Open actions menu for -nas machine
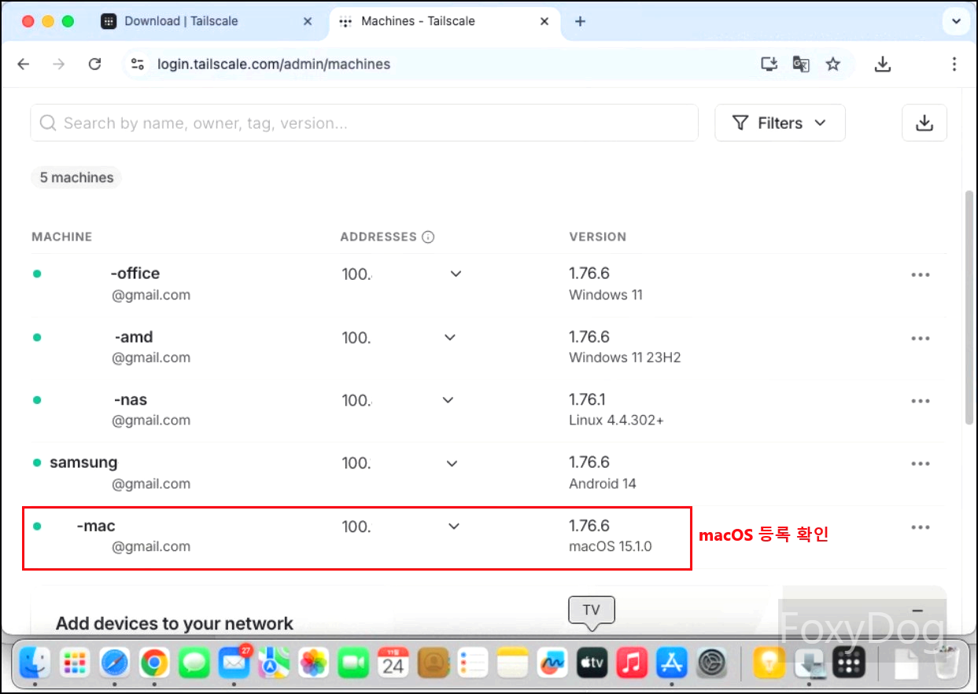Image resolution: width=978 pixels, height=694 pixels. (921, 401)
